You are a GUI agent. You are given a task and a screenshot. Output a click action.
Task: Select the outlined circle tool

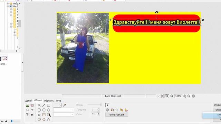[x=44, y=110]
